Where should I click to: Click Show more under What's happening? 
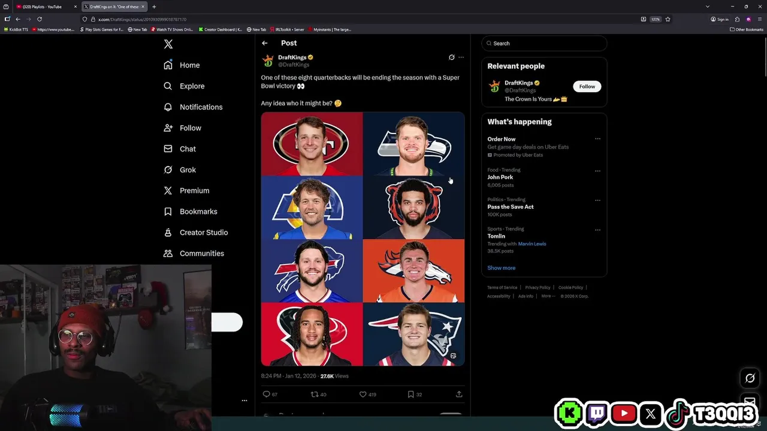click(502, 268)
